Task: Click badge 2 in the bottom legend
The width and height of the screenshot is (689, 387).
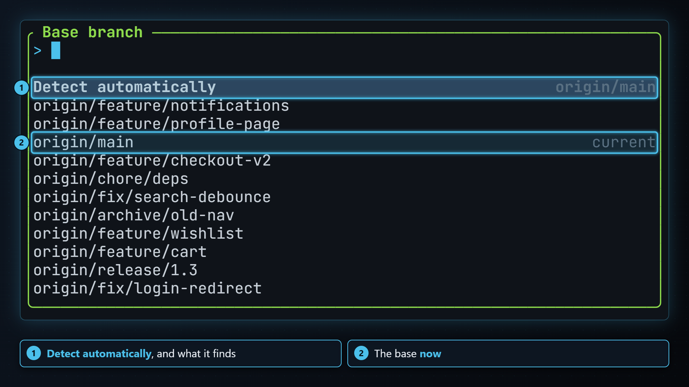Action: coord(361,353)
